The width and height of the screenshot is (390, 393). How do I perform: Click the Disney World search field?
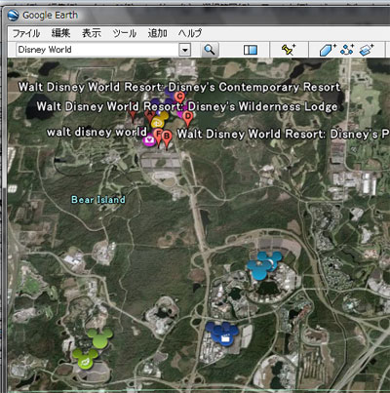pos(97,50)
